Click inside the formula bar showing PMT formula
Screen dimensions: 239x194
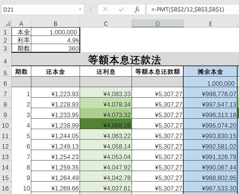181,9
